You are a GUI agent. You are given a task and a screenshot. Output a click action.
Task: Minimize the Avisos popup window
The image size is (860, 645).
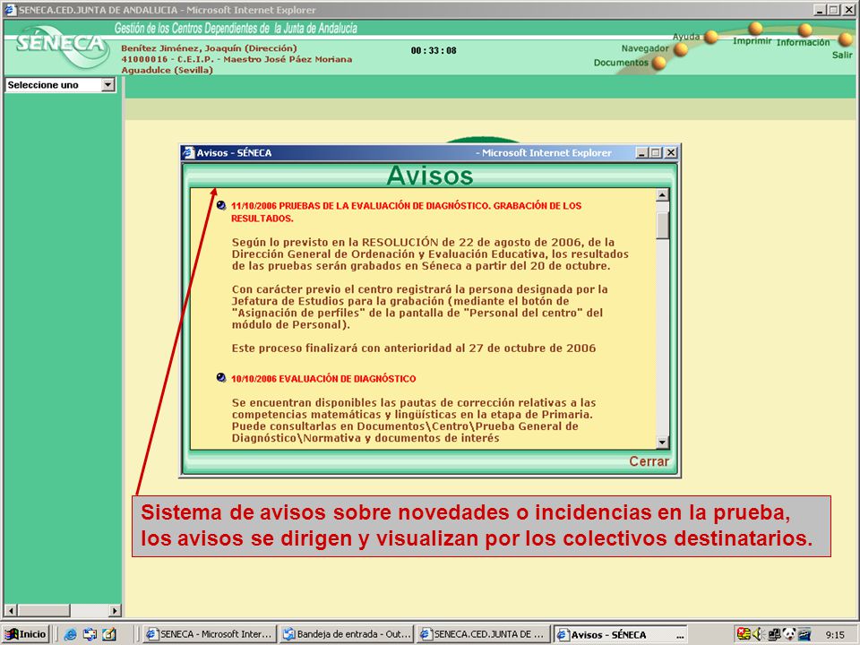[x=642, y=152]
